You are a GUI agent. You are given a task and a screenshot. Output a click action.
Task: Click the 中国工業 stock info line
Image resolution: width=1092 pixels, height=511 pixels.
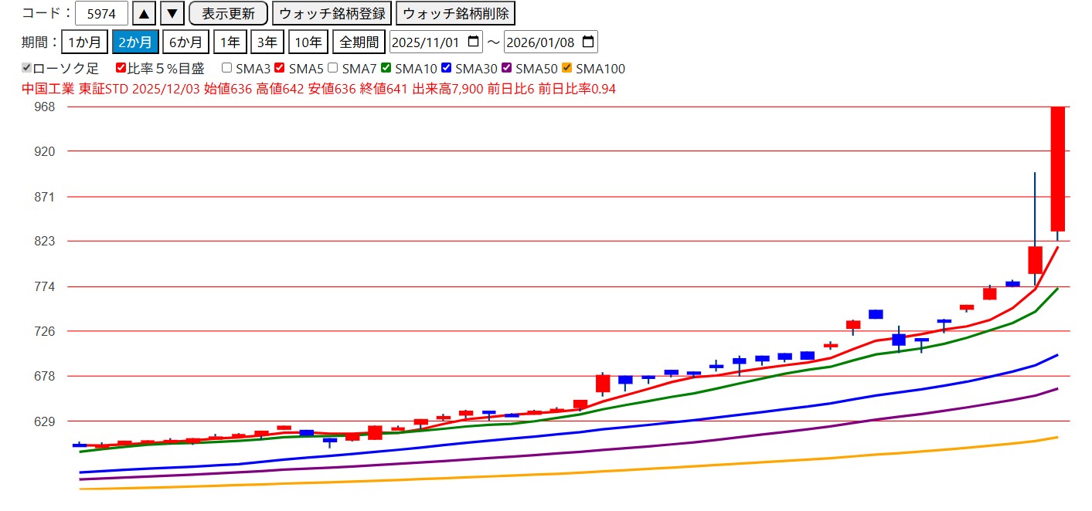[x=319, y=89]
